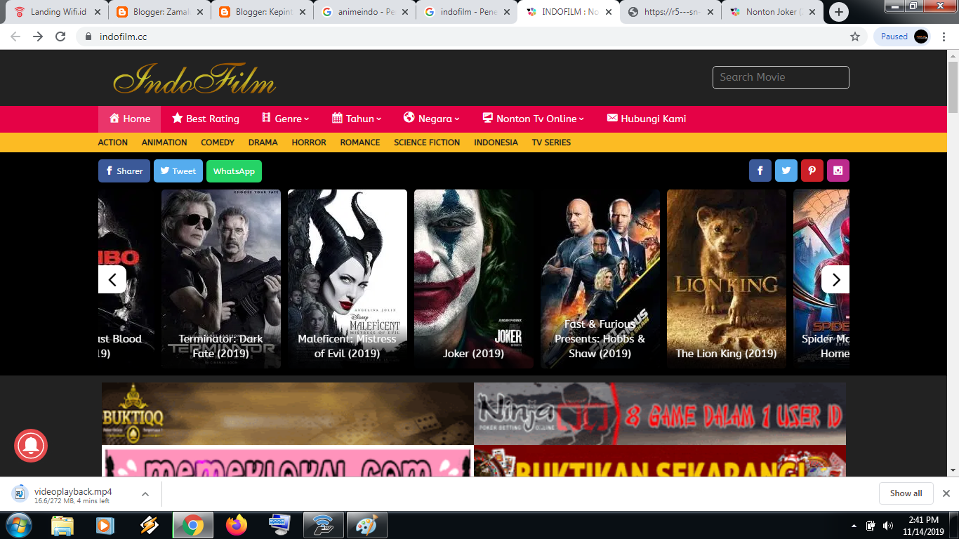Select the COMEDY category link
959x539 pixels.
[x=218, y=142]
